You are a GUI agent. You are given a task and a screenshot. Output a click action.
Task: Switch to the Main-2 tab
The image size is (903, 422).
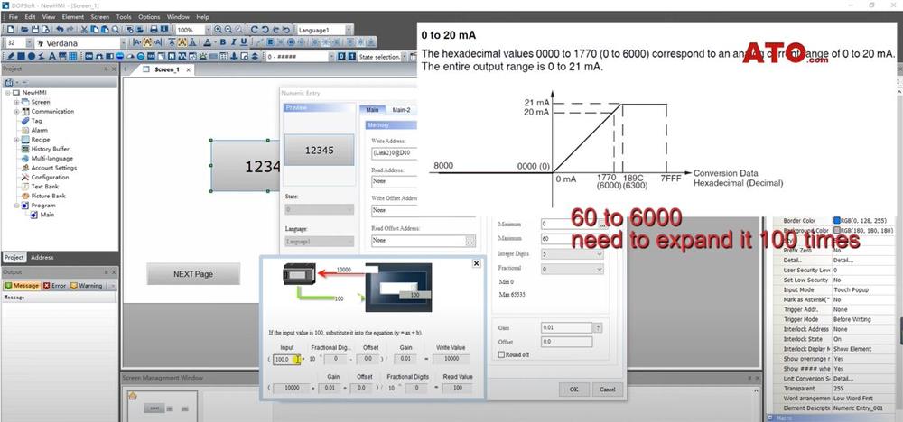pyautogui.click(x=402, y=110)
